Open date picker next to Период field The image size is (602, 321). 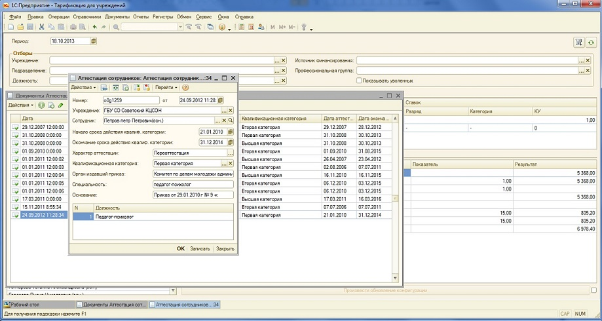coord(93,41)
